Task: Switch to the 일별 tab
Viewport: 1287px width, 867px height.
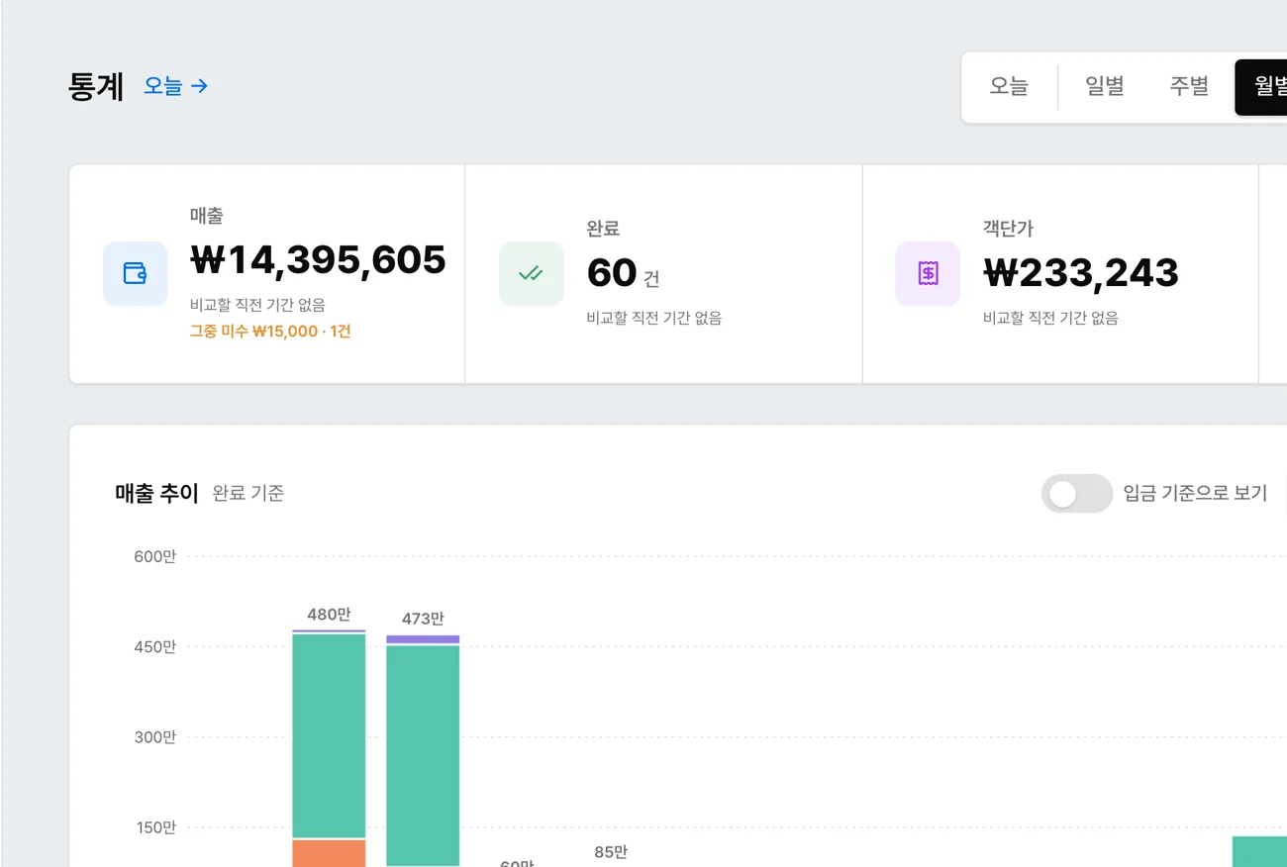Action: [1105, 87]
